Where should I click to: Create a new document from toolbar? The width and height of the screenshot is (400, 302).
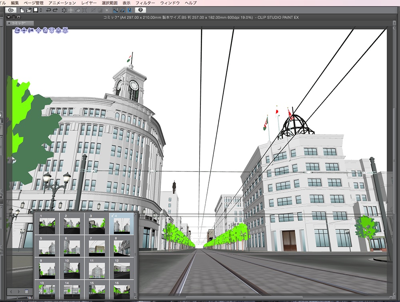(x=22, y=10)
